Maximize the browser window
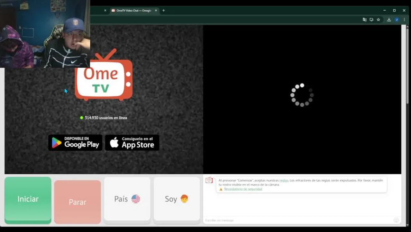Viewport: 411px width, 232px height. click(x=394, y=11)
